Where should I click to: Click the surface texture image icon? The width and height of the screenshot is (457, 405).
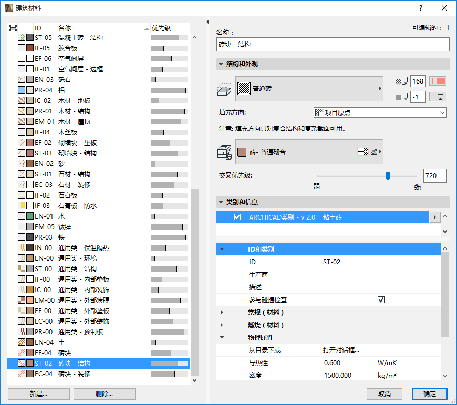click(x=374, y=152)
